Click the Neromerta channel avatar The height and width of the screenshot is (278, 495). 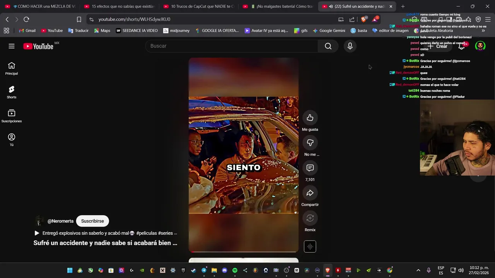point(39,221)
